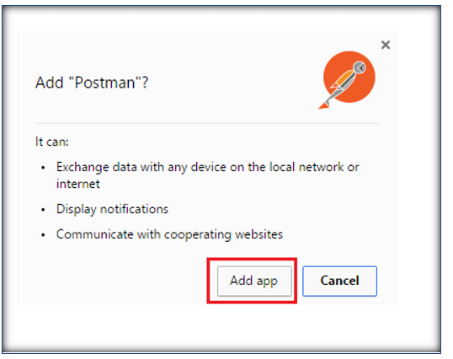453x359 pixels.
Task: Click the Exchange data with any device permission
Action: coord(207,175)
